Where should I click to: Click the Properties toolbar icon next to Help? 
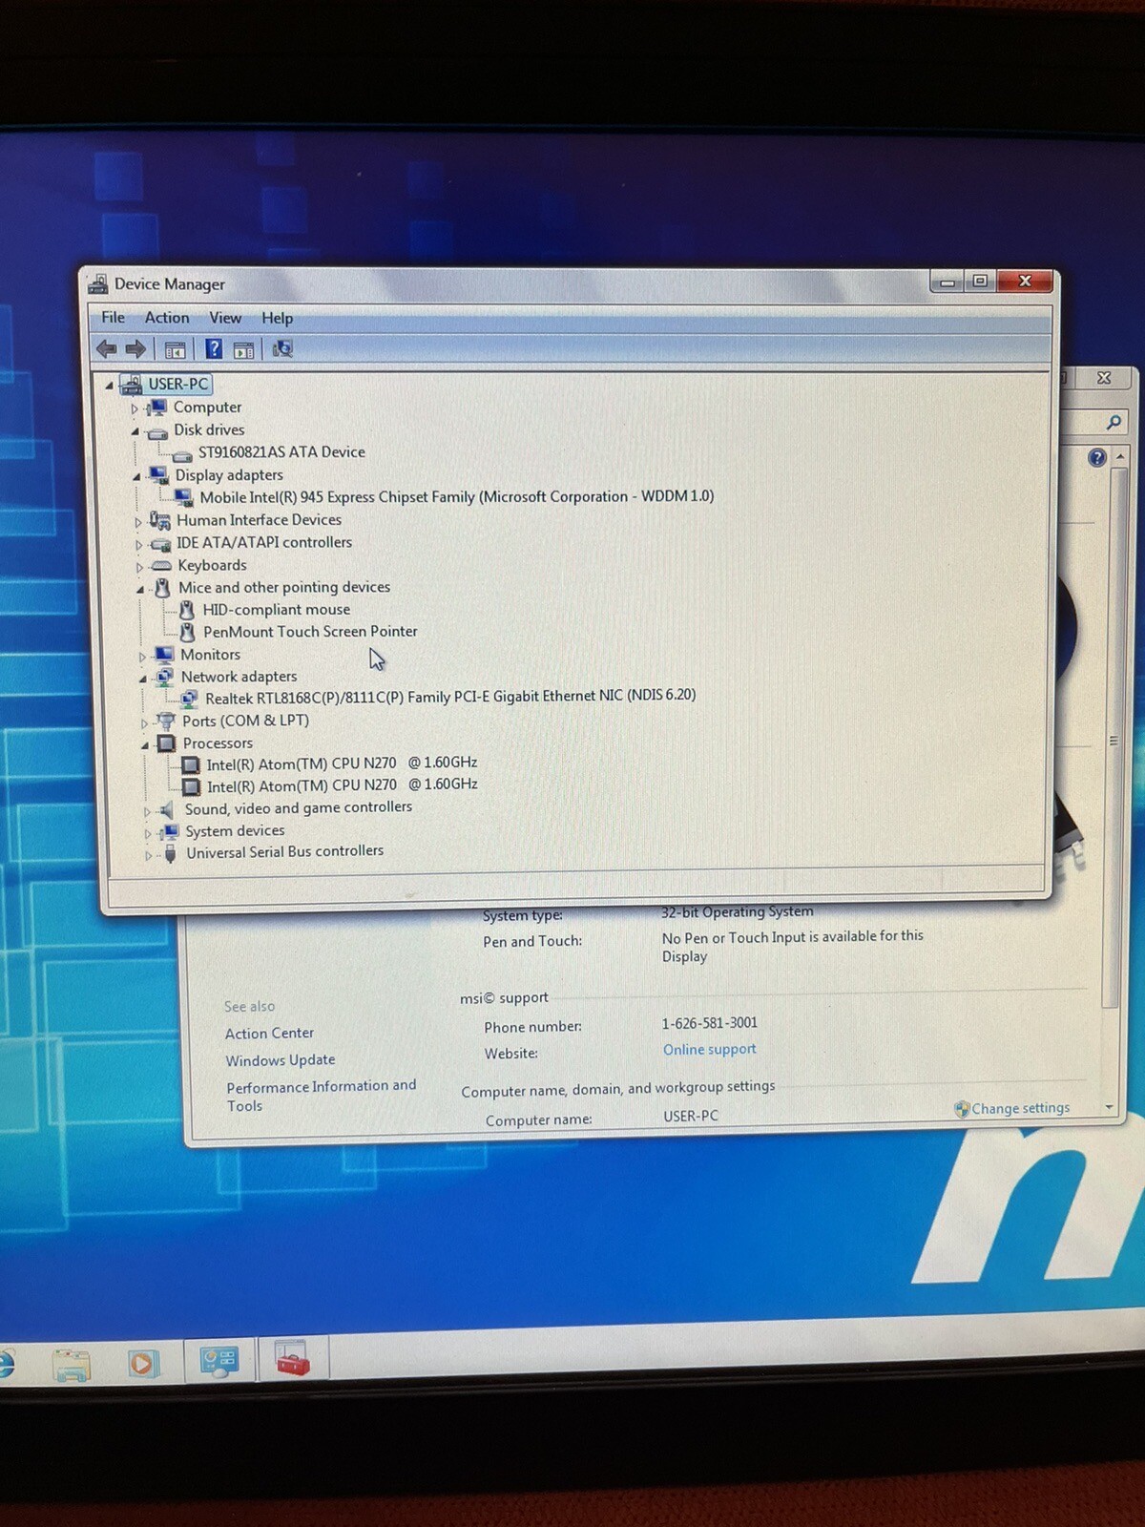[243, 350]
